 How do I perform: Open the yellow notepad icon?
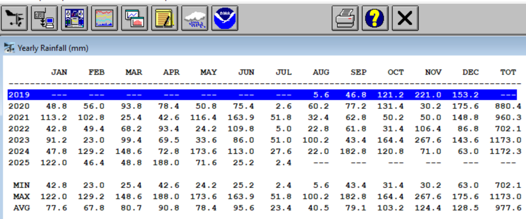tap(164, 18)
